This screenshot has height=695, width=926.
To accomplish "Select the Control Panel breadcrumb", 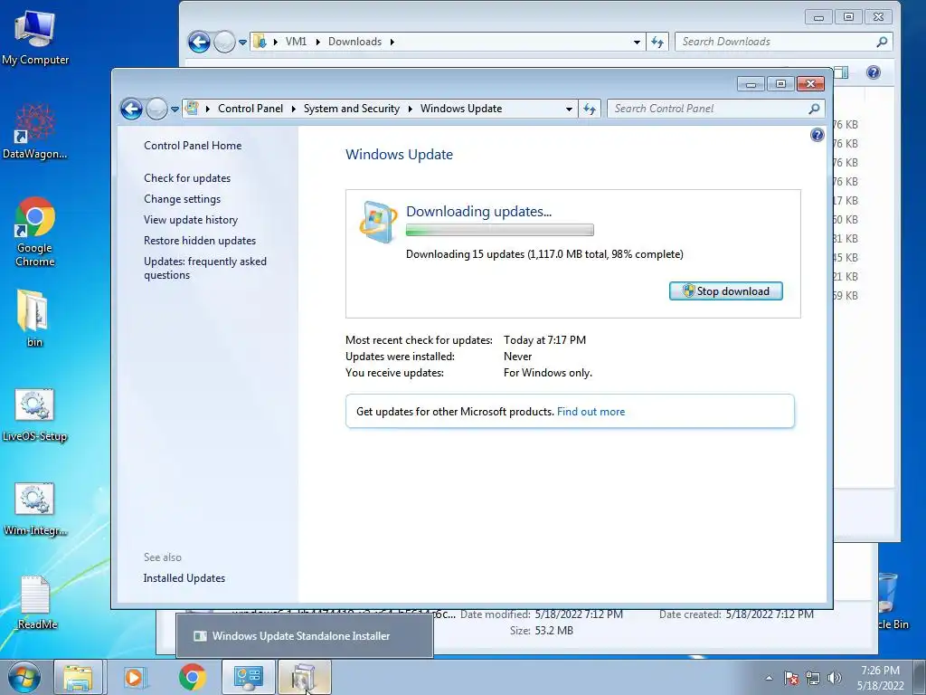I will click(250, 109).
